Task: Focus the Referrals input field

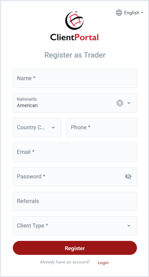Action: tap(75, 201)
